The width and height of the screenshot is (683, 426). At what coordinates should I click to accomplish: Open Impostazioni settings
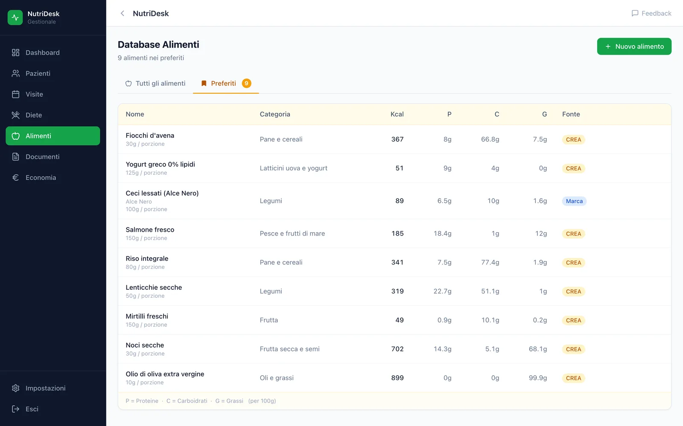53,388
